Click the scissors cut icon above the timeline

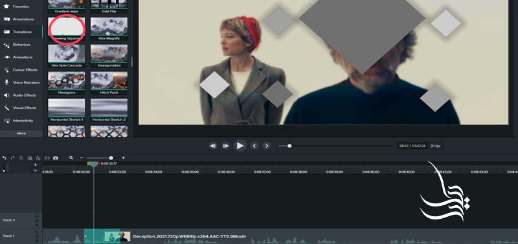point(21,158)
